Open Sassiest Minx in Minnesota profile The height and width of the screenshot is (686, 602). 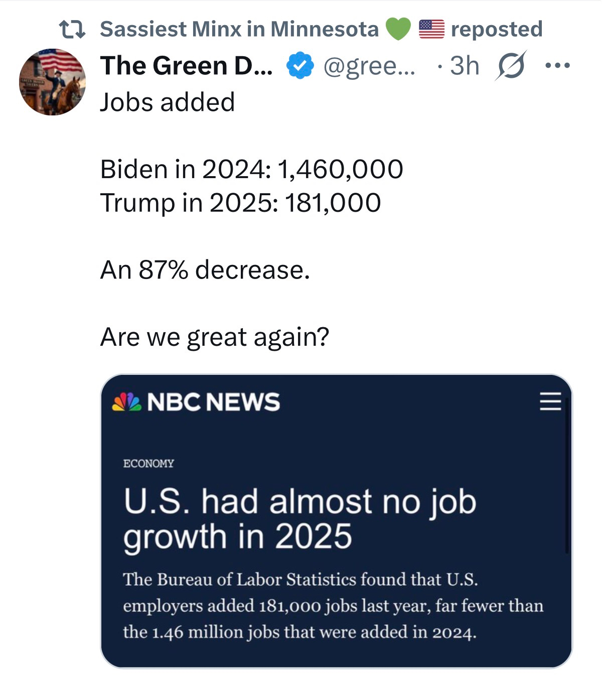pos(239,29)
